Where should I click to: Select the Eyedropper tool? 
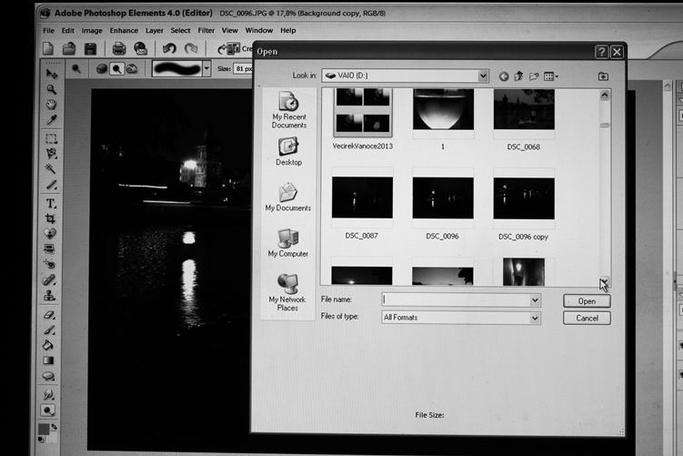point(52,119)
